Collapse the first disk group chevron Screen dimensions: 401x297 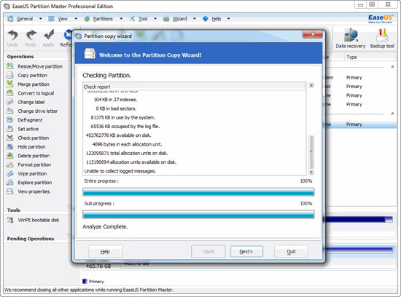click(x=392, y=67)
